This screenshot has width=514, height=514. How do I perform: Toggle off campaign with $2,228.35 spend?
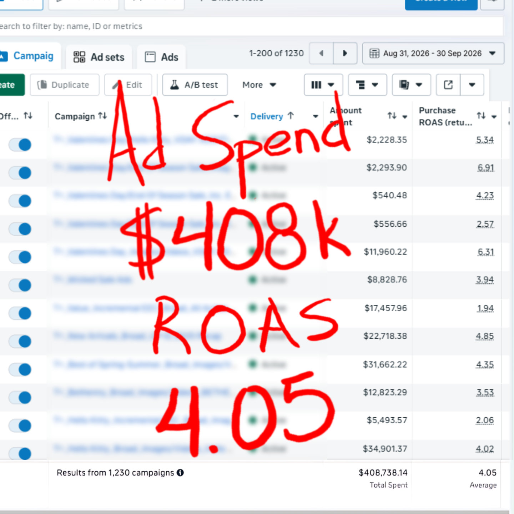coord(20,145)
